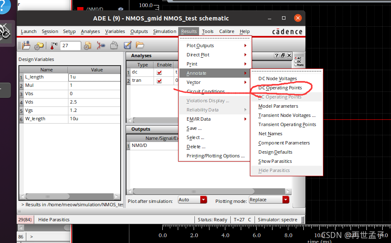This screenshot has height=243, width=391.
Task: Open the Variables menu
Action: 115,31
